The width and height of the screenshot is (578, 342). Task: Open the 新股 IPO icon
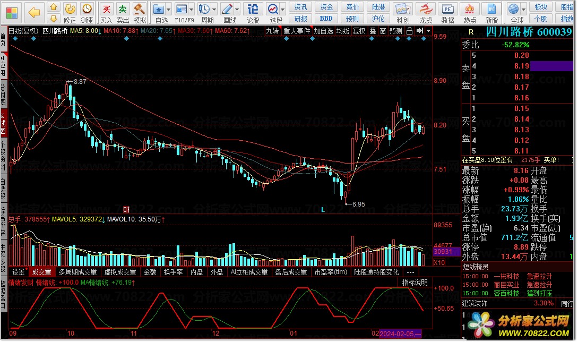491,13
